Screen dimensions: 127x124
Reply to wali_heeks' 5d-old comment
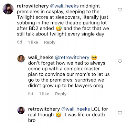pyautogui.click(x=61, y=94)
